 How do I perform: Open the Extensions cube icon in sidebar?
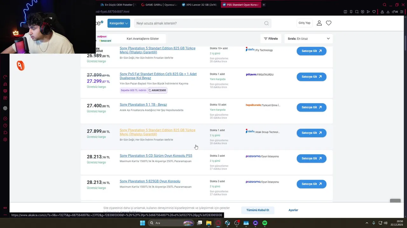[x=5, y=133]
